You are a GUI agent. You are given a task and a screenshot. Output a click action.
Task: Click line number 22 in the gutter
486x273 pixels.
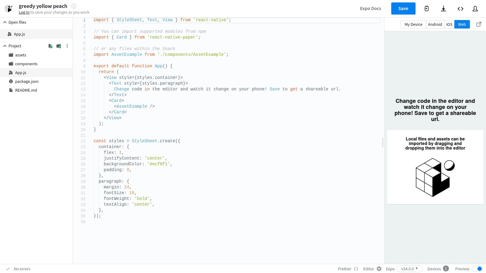coord(83,141)
